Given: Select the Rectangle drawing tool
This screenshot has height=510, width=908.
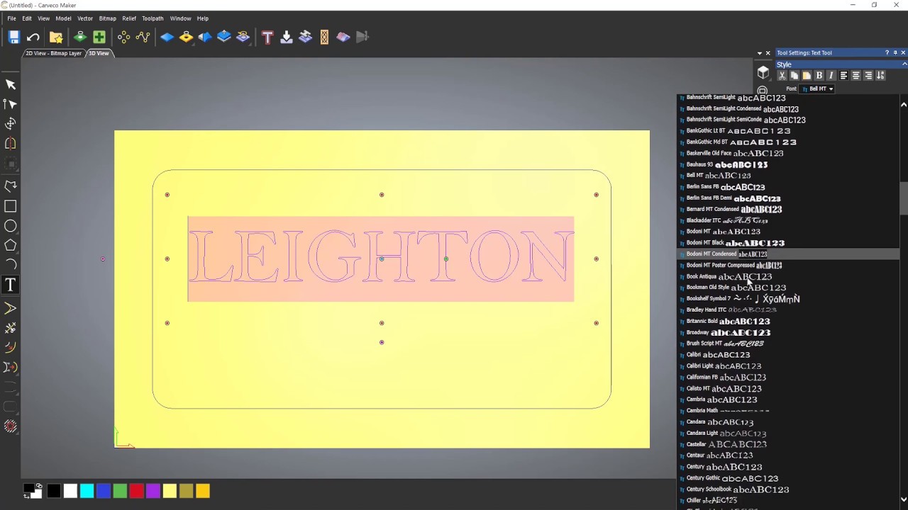Looking at the screenshot, I should 11,206.
